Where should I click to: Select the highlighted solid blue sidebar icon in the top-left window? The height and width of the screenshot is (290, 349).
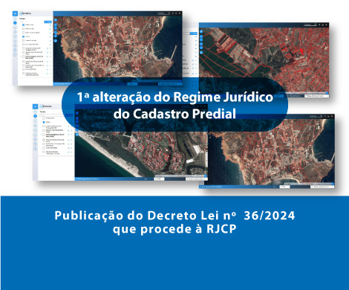click(x=15, y=23)
